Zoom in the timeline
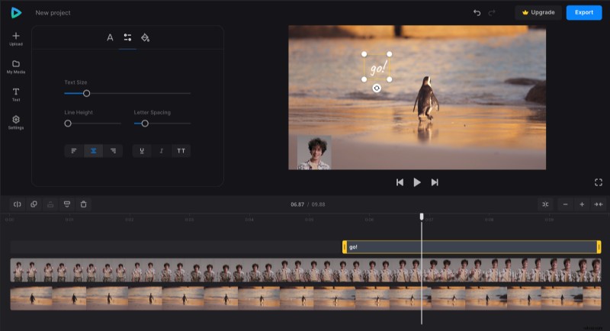 (x=582, y=204)
